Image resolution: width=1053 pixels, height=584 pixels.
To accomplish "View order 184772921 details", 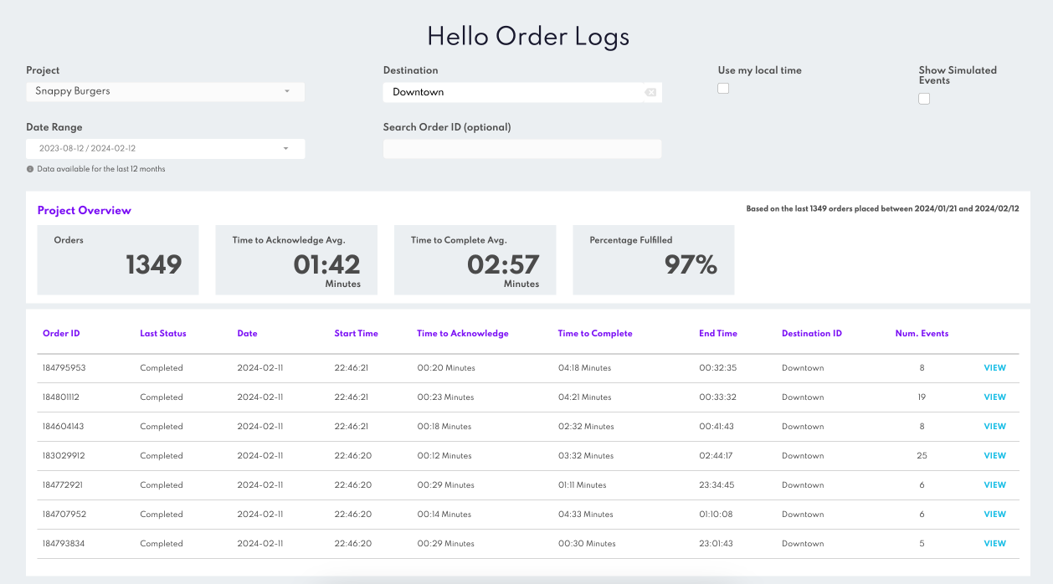I will click(994, 485).
